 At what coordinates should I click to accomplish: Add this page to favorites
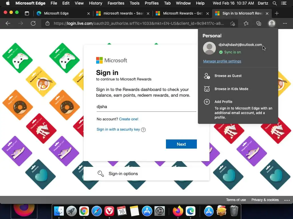232,23
